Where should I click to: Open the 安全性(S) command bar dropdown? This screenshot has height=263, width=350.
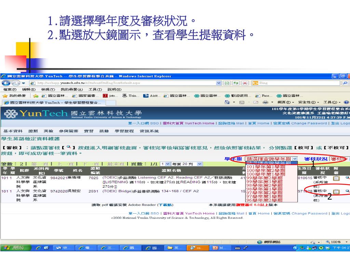[309, 102]
